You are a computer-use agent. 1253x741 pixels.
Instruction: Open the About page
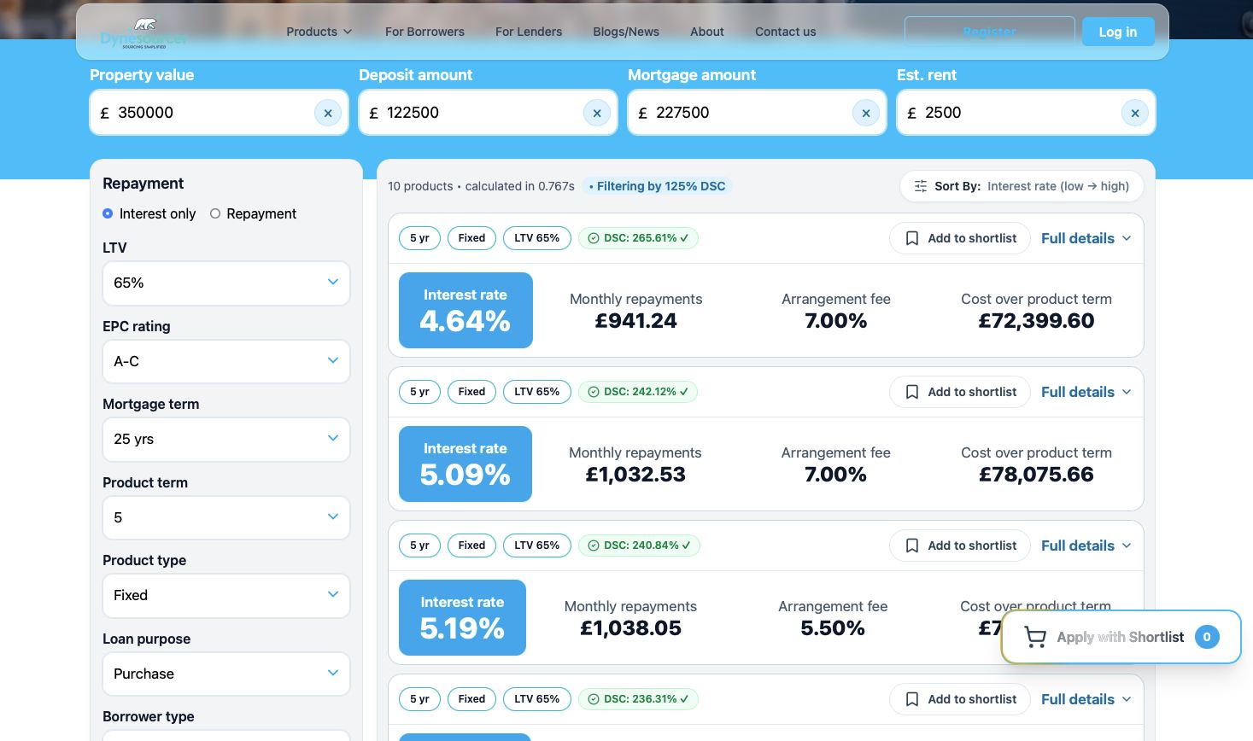707,32
